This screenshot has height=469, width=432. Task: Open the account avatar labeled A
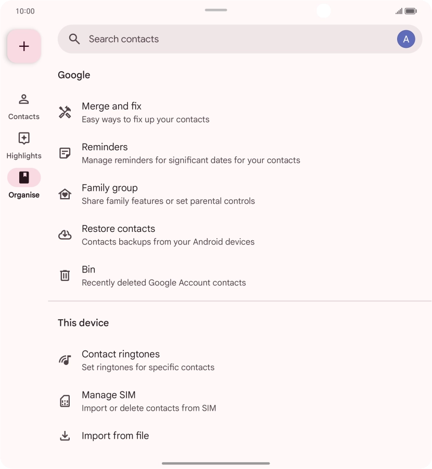(406, 39)
